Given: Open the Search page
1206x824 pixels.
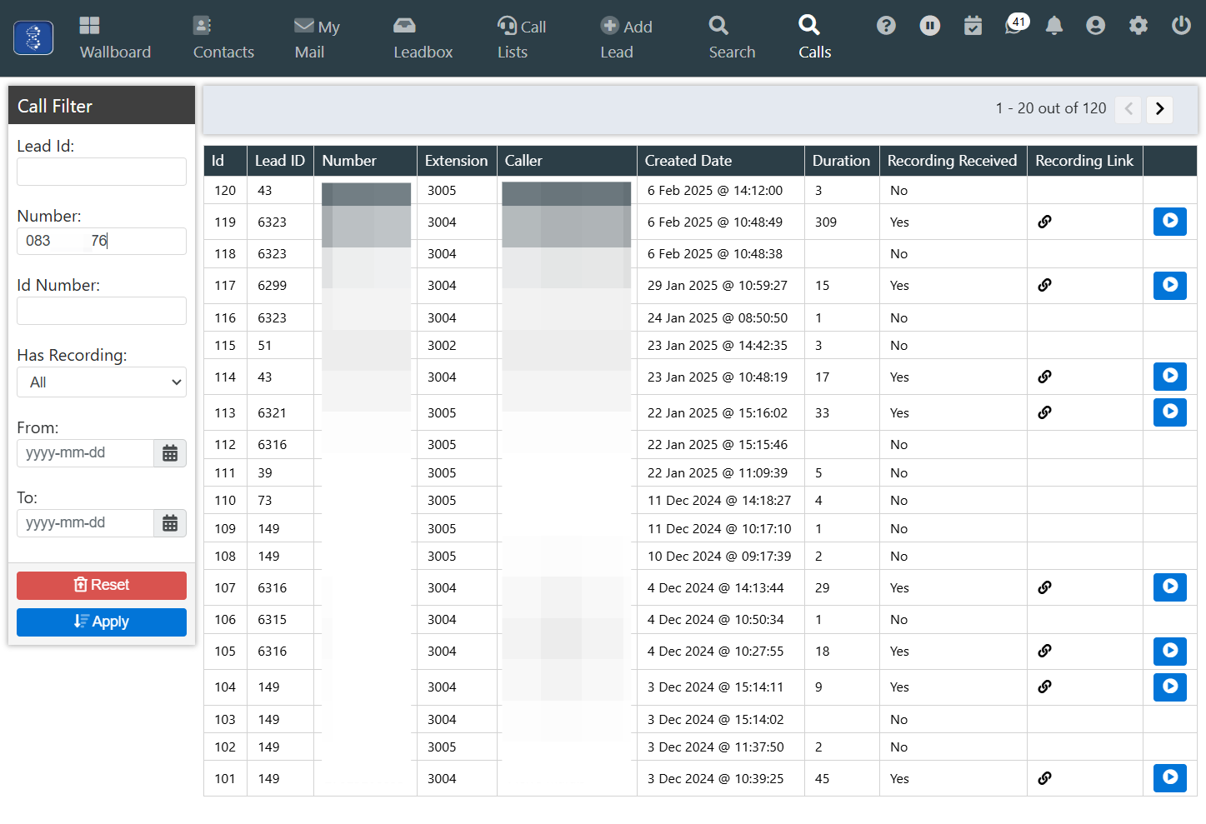Looking at the screenshot, I should [732, 38].
